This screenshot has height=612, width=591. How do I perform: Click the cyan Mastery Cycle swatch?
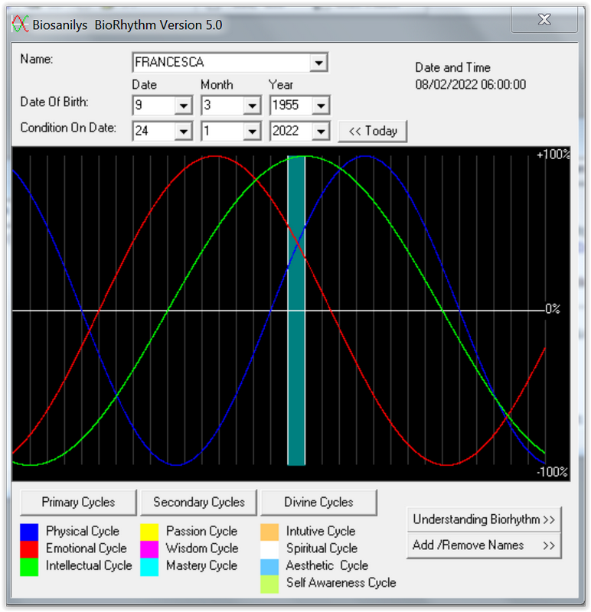click(149, 566)
